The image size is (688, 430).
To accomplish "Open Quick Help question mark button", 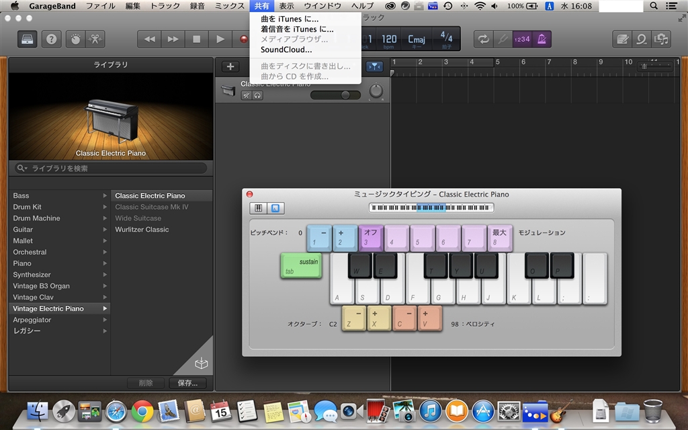I will click(x=51, y=39).
